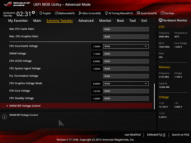Viewport: 191px width, 143px height.
Task: Edit the CPU VCCIO Voltage field
Action: pos(126,61)
